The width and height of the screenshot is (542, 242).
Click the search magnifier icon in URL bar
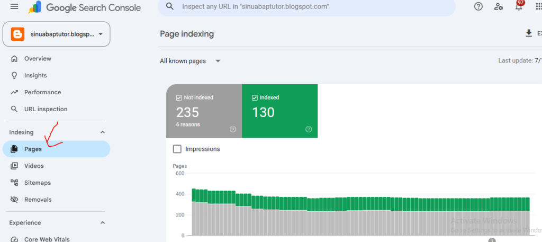tap(169, 6)
